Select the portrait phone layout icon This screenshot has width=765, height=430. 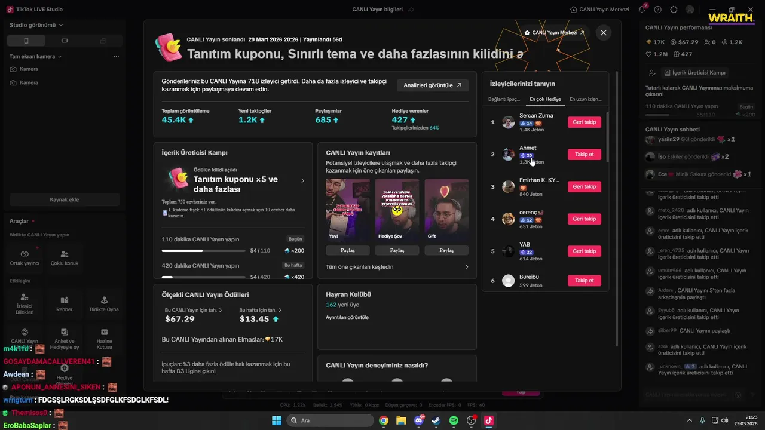[26, 41]
